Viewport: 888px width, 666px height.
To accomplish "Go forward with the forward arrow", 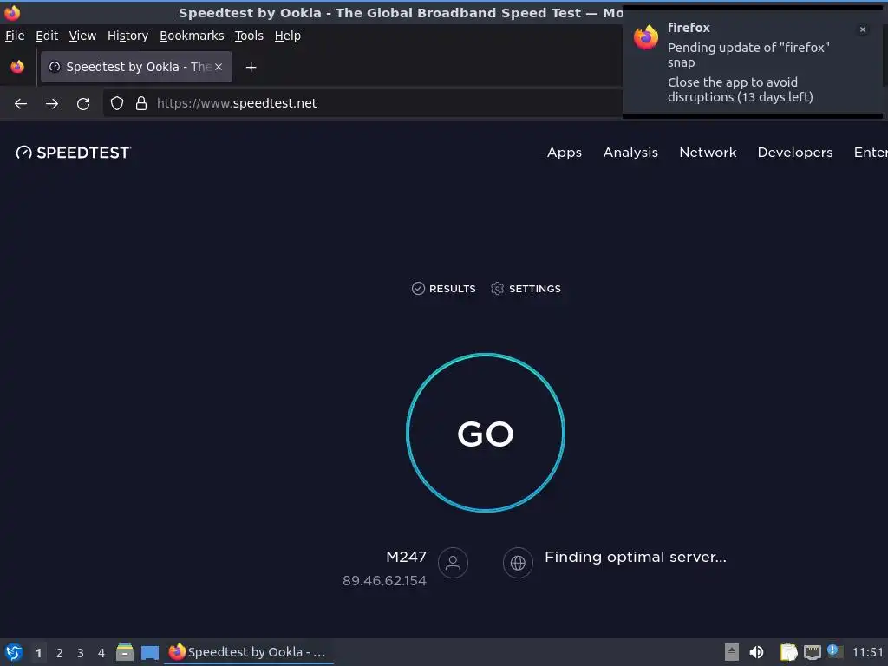I will 52,104.
